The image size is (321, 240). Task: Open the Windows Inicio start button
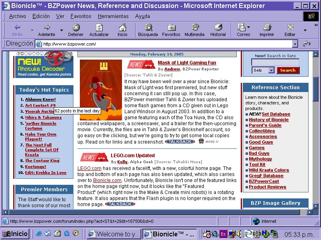[x=15, y=234]
